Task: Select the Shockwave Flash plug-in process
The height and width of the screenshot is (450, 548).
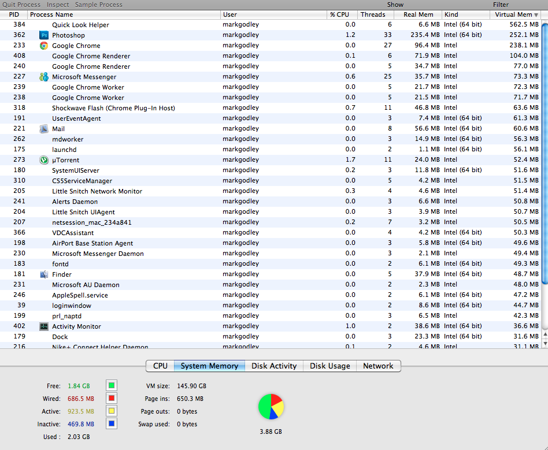Action: pyautogui.click(x=270, y=108)
